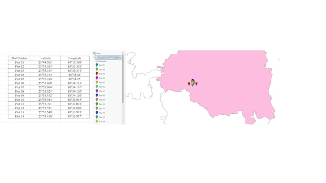The width and height of the screenshot is (326, 183).
Task: Click the Plot 12 cell in the table
Action: [x=20, y=108]
